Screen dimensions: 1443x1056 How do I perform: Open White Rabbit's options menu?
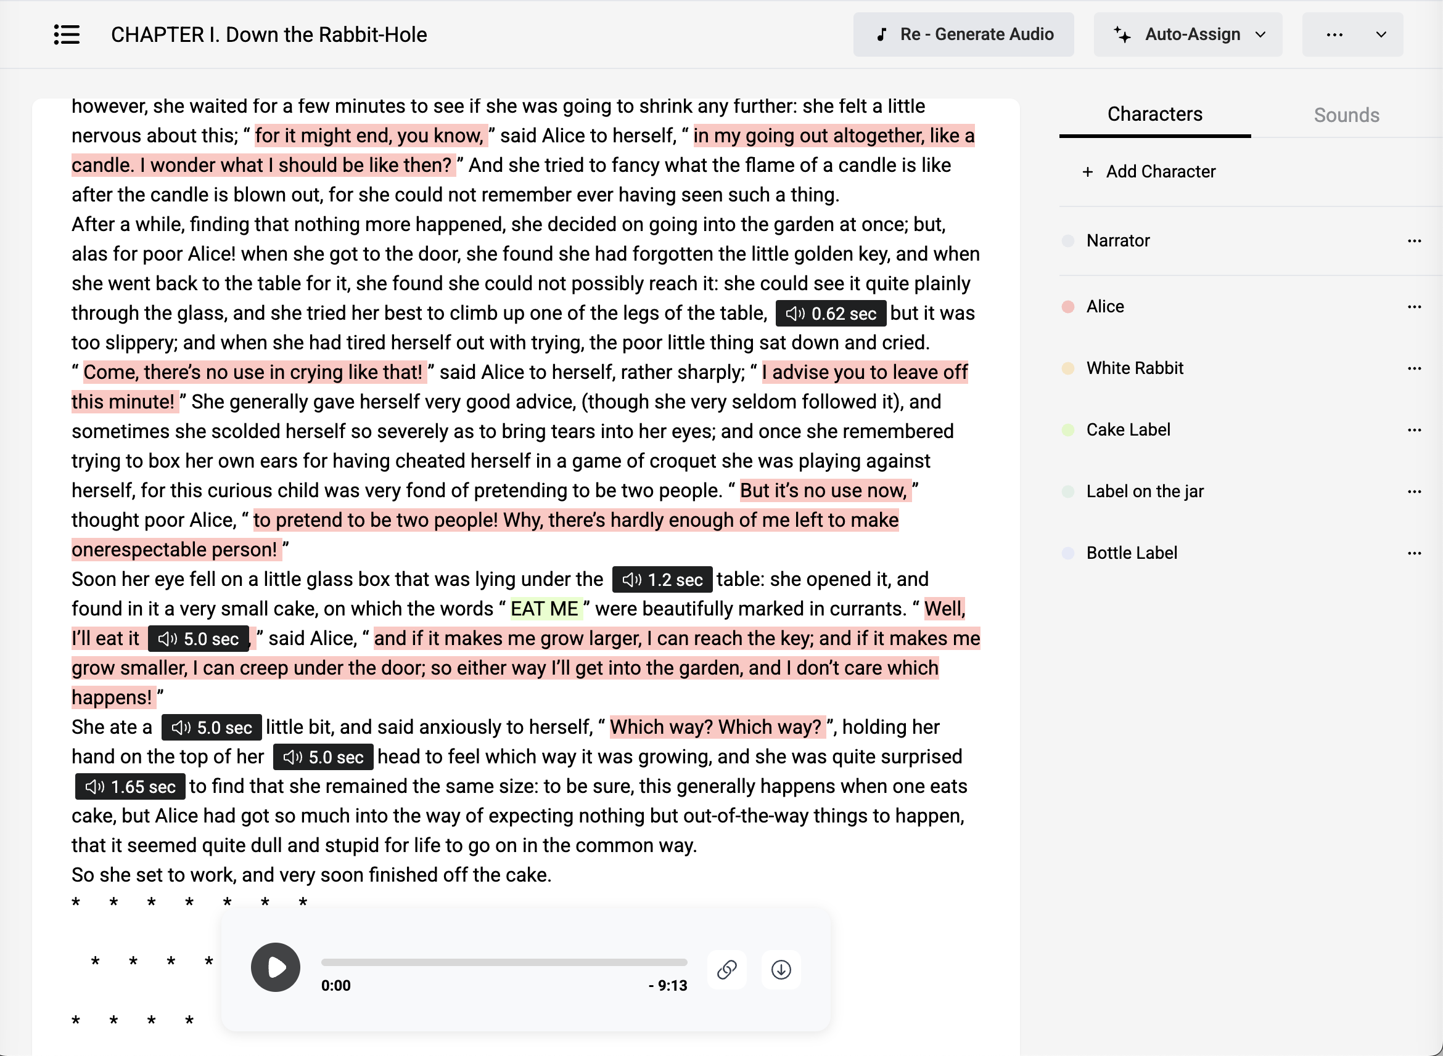coord(1414,368)
